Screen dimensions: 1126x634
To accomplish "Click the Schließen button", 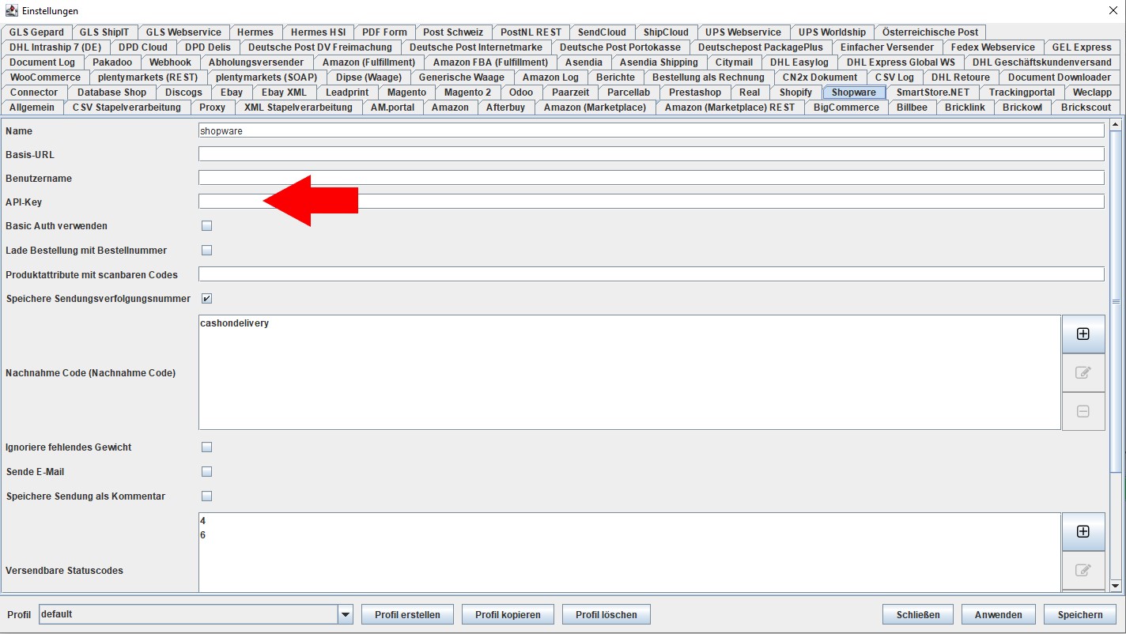I will [918, 614].
